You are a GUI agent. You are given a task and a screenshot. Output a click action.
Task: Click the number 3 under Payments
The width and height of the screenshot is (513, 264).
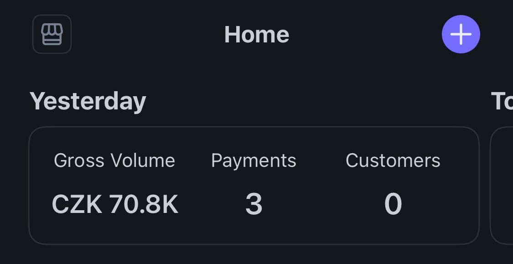[254, 204]
